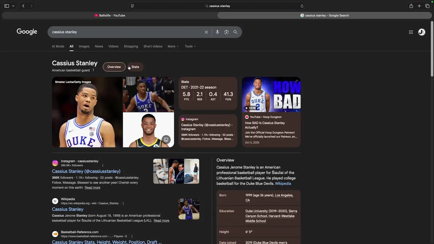Follow the Wikipedia link in the Overview text
434x244 pixels.
[283, 183]
